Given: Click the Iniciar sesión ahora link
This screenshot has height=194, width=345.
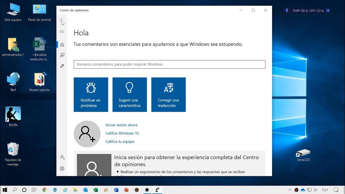Looking at the screenshot, I should point(121,125).
